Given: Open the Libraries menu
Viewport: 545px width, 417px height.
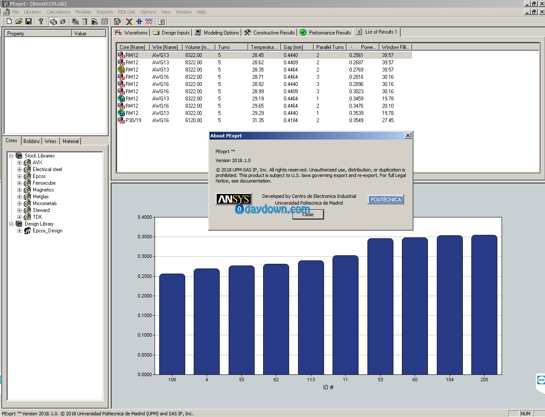Looking at the screenshot, I should [x=32, y=12].
